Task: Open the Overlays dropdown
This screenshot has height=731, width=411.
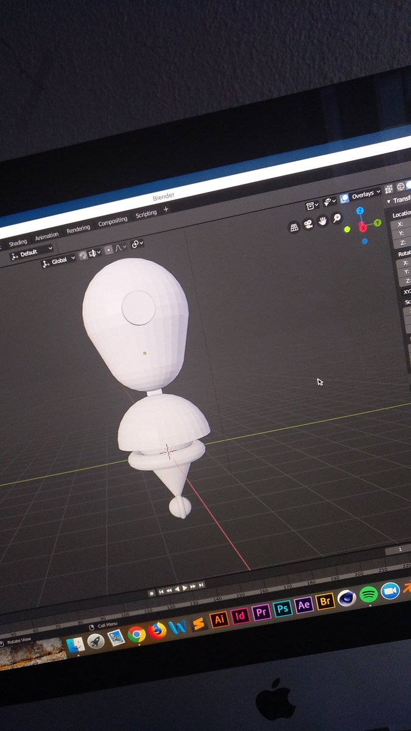Action: 365,194
